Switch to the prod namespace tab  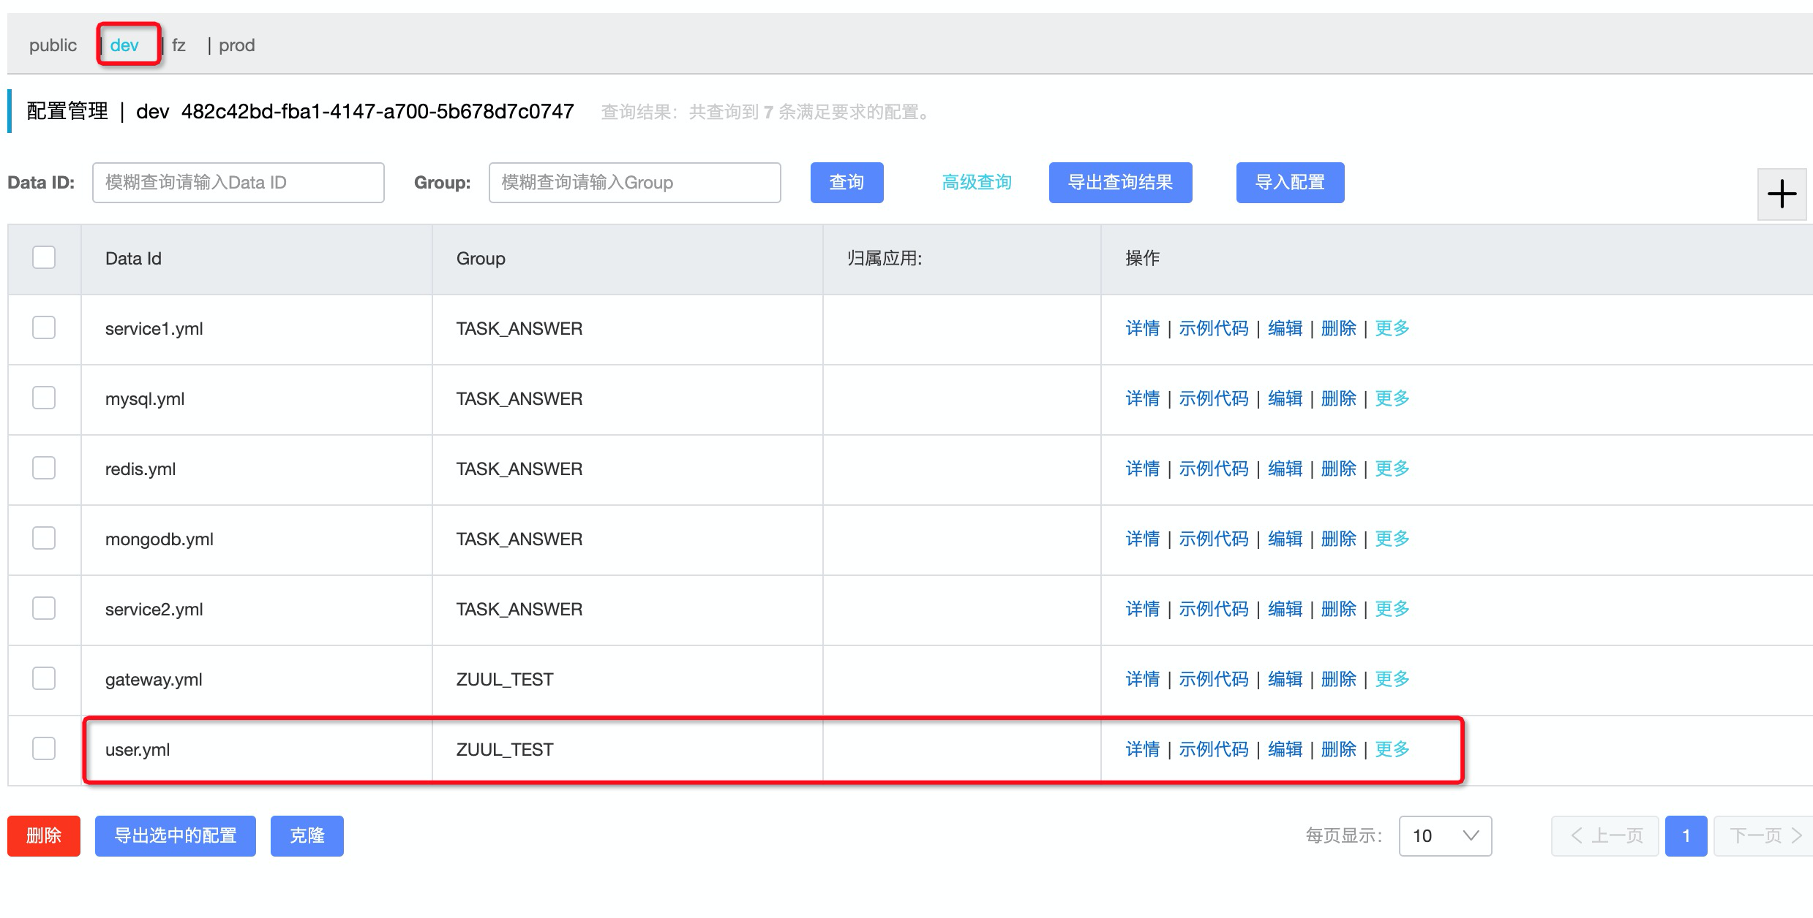(236, 45)
